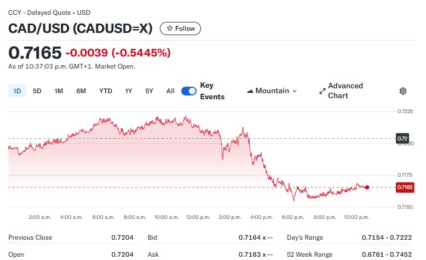Viewport: 426px width, 260px height.
Task: Follow the CAD/USD currency pair
Action: tap(180, 29)
